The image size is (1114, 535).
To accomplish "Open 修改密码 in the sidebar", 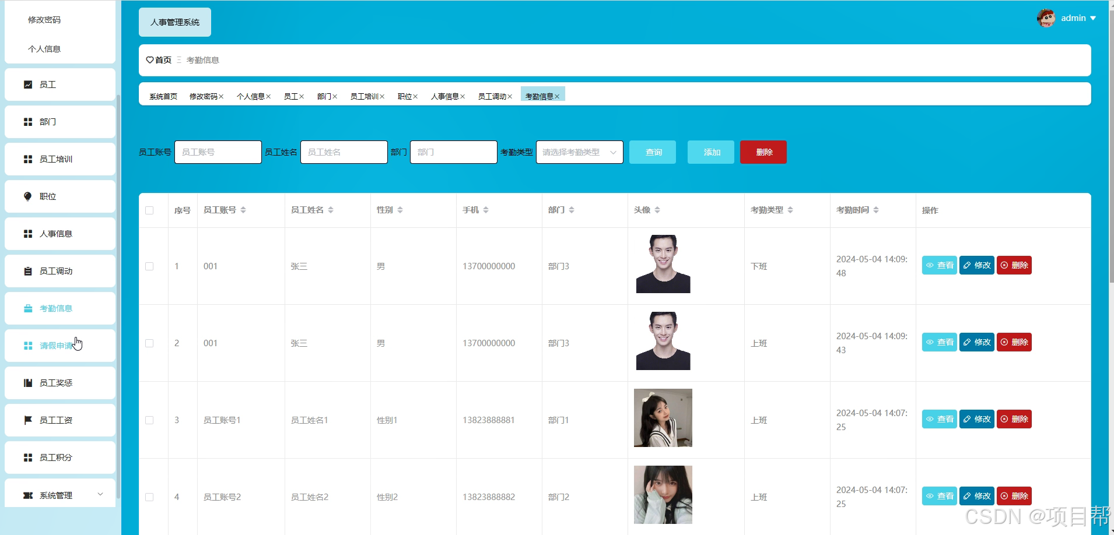I will [x=44, y=20].
